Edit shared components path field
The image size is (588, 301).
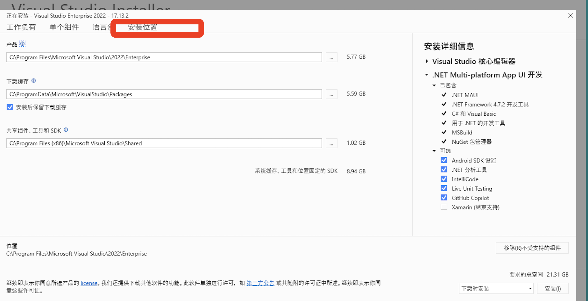(164, 143)
